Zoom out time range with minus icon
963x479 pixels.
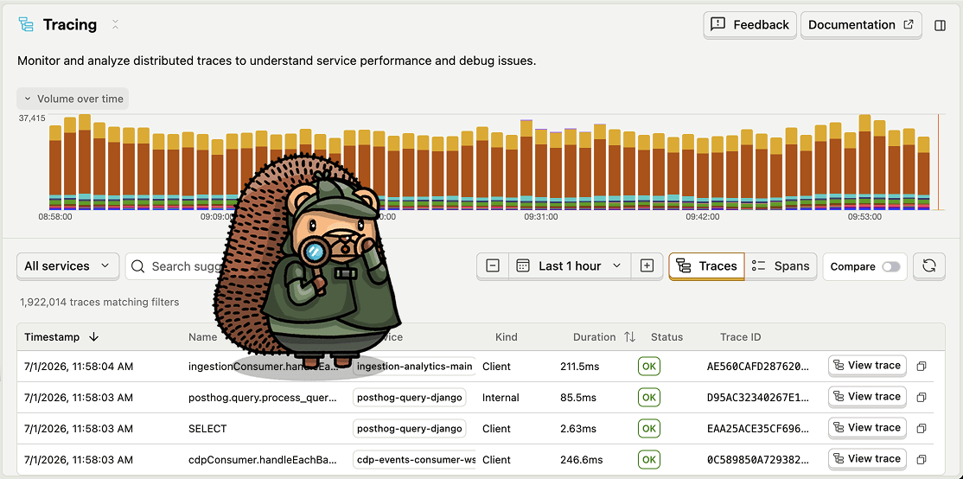click(x=493, y=266)
